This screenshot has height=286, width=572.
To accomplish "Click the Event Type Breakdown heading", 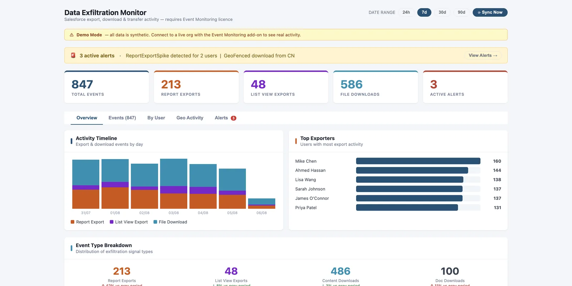I will coord(104,245).
